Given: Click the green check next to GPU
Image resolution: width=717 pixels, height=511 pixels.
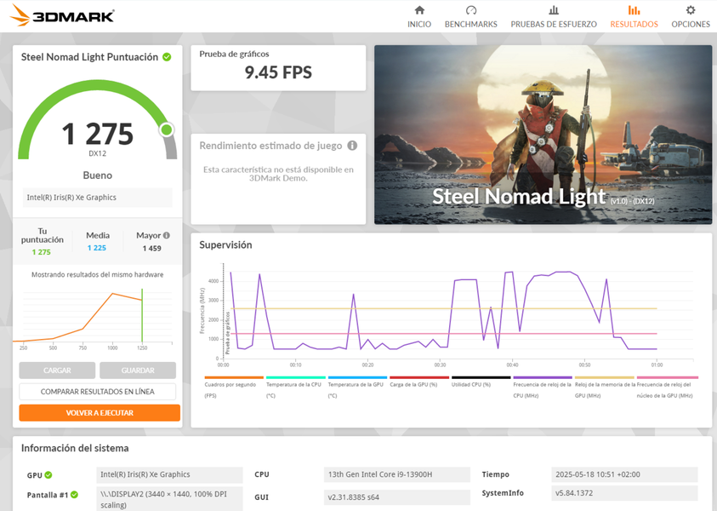Looking at the screenshot, I should pos(48,475).
